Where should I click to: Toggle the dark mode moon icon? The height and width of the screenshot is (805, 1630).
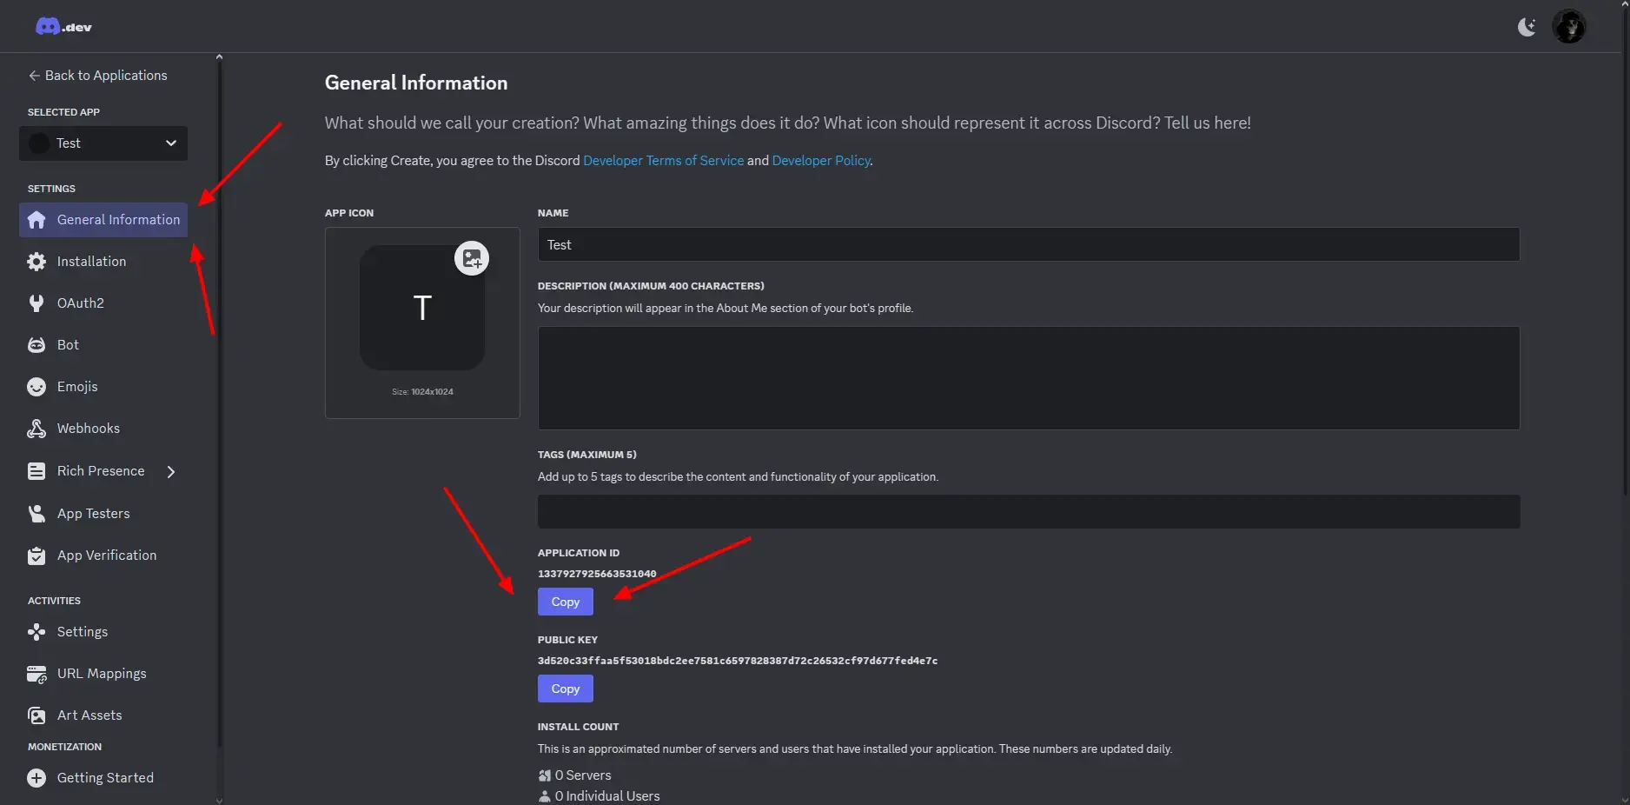click(1526, 27)
